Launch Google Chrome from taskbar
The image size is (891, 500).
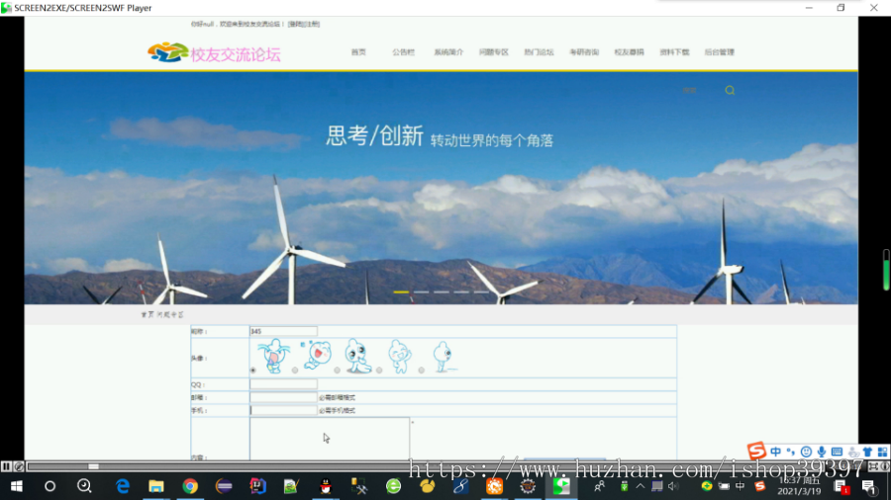click(x=190, y=486)
